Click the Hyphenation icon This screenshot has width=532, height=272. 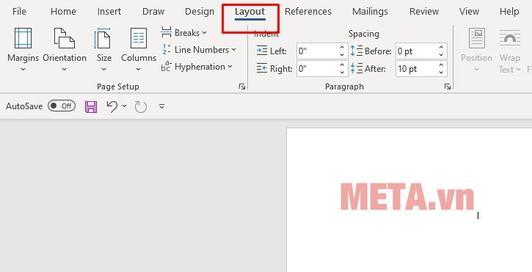point(166,67)
